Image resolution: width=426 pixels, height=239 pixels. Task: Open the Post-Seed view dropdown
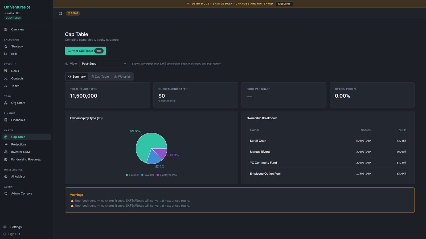tap(104, 64)
